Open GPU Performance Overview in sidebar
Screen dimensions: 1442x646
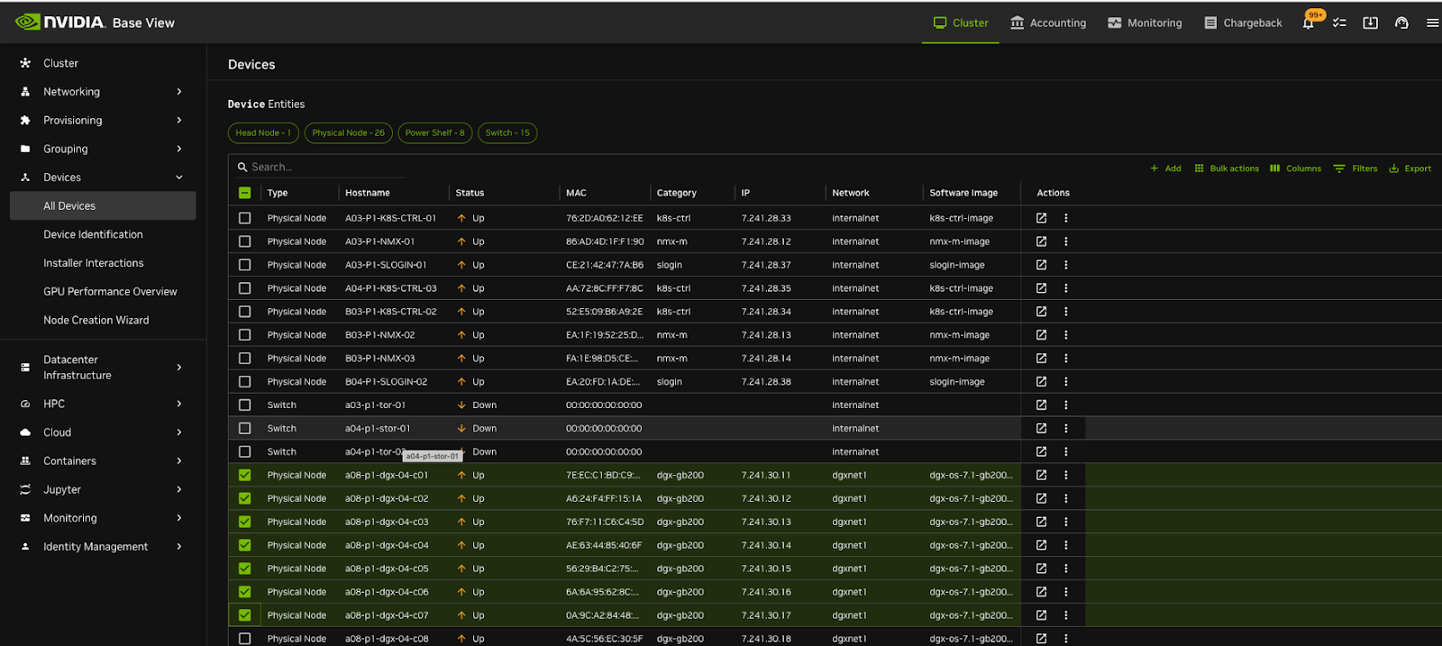pyautogui.click(x=110, y=292)
